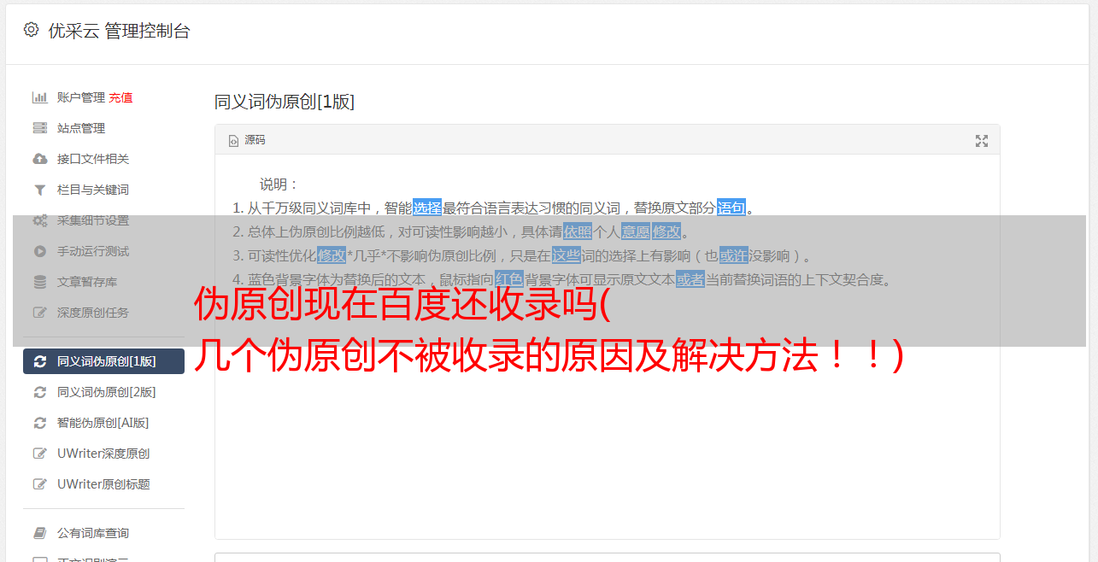The width and height of the screenshot is (1098, 562).
Task: Click the highlighted word 语句 in line one
Action: (731, 208)
